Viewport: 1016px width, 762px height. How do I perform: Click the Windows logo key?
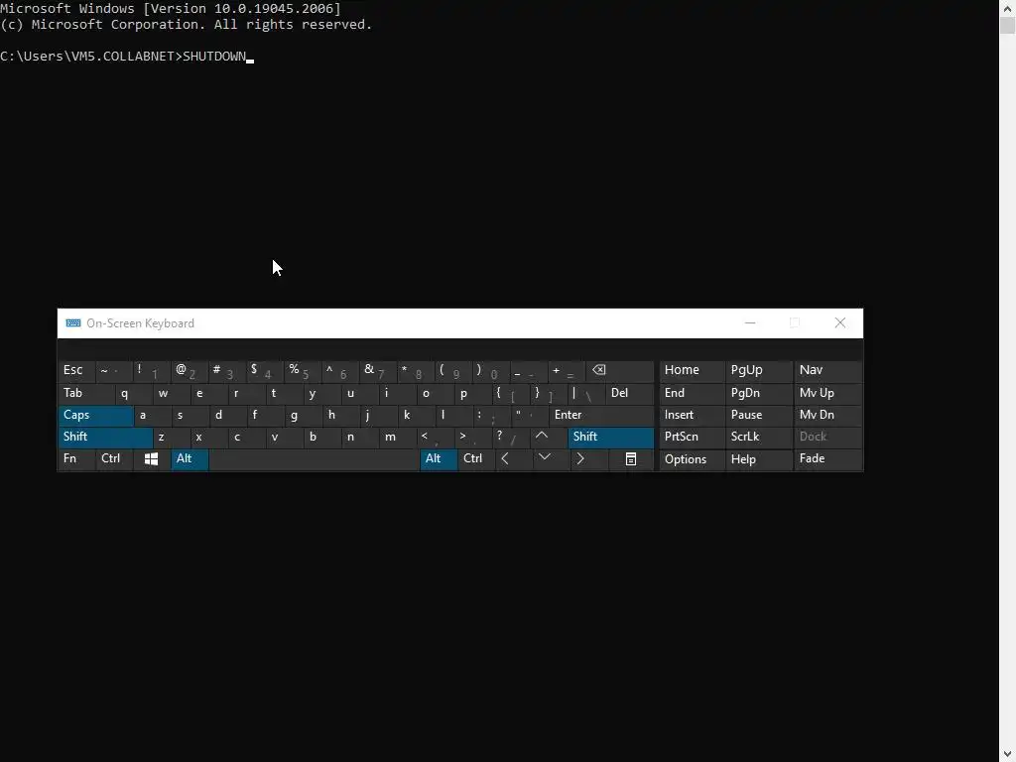pos(152,459)
